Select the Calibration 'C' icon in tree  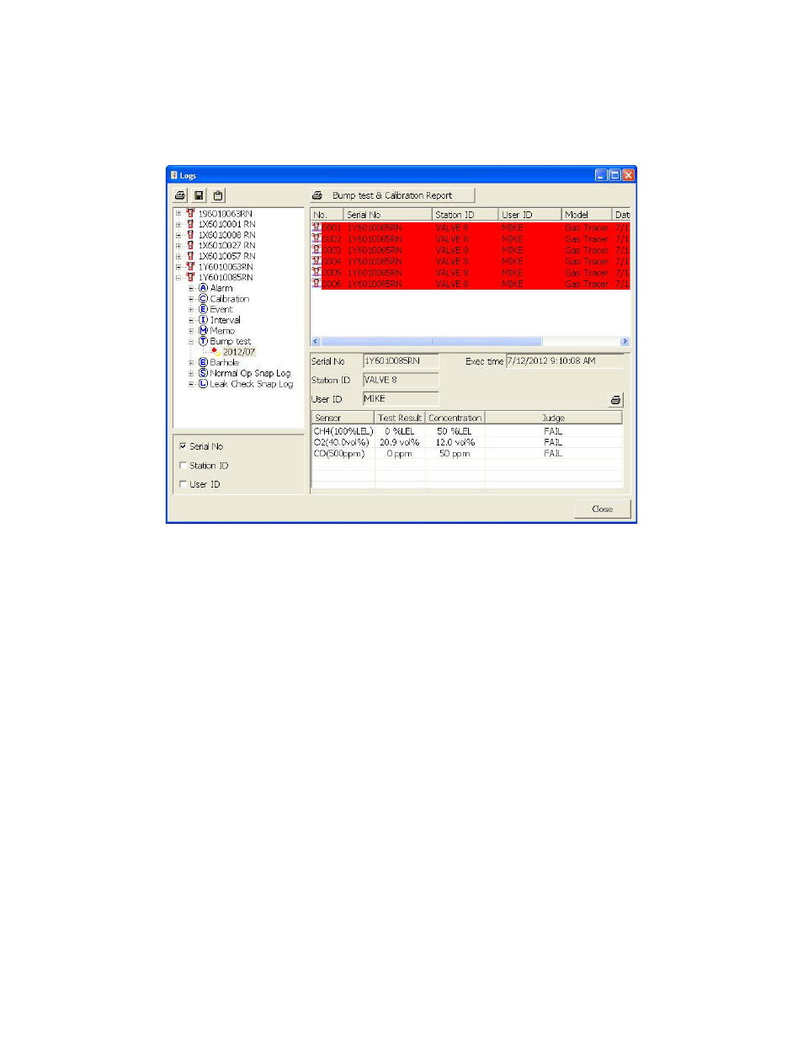(x=203, y=299)
